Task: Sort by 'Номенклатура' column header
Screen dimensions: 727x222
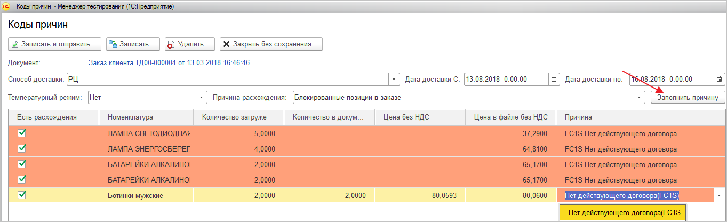Action: (130, 117)
